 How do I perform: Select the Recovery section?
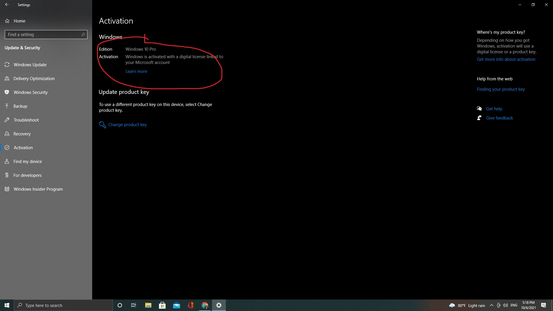click(46, 134)
